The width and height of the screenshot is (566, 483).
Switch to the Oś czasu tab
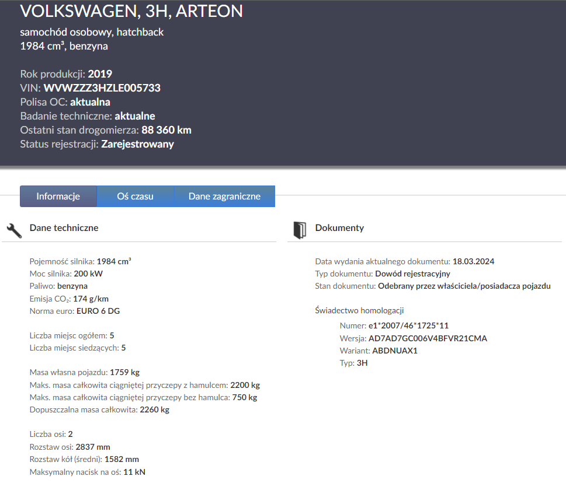(x=135, y=197)
